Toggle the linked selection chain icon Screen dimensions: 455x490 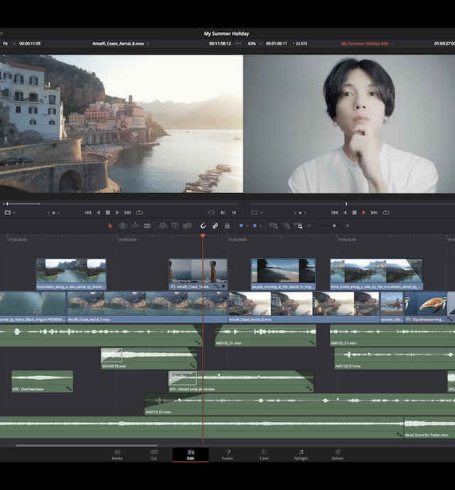tap(215, 226)
